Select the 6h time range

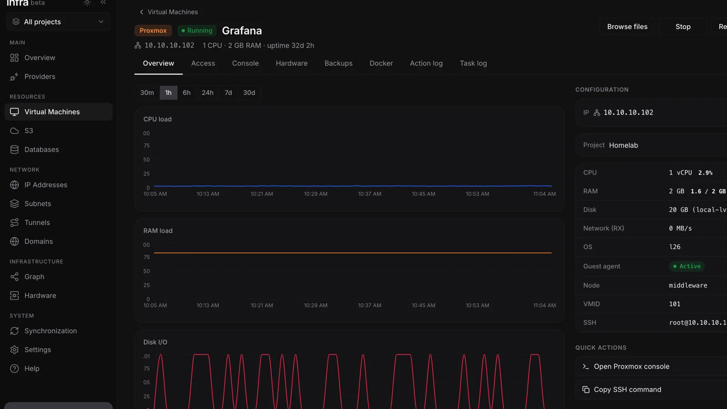[187, 93]
